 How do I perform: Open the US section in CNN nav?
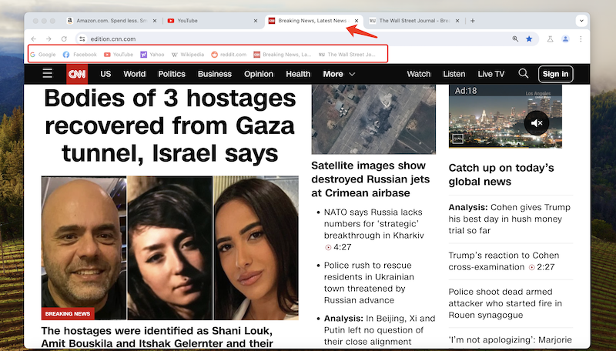[x=105, y=74]
